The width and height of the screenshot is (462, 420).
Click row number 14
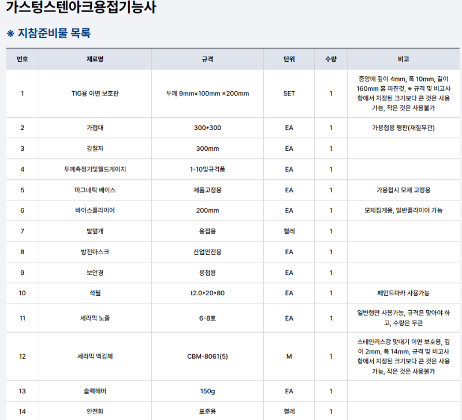[23, 411]
